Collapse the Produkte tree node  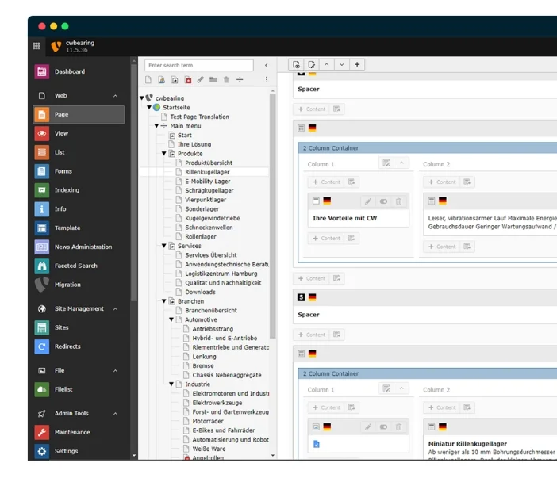(164, 154)
